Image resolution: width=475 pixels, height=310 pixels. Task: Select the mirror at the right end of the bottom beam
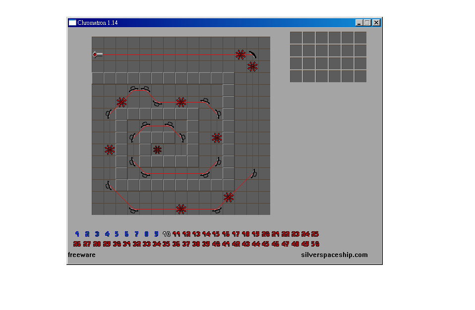click(x=217, y=210)
